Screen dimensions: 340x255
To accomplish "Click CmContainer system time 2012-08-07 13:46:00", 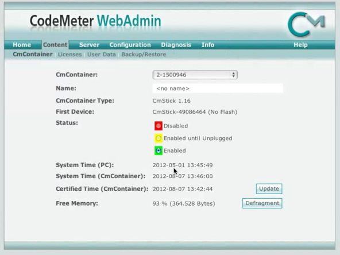I will tap(183, 176).
